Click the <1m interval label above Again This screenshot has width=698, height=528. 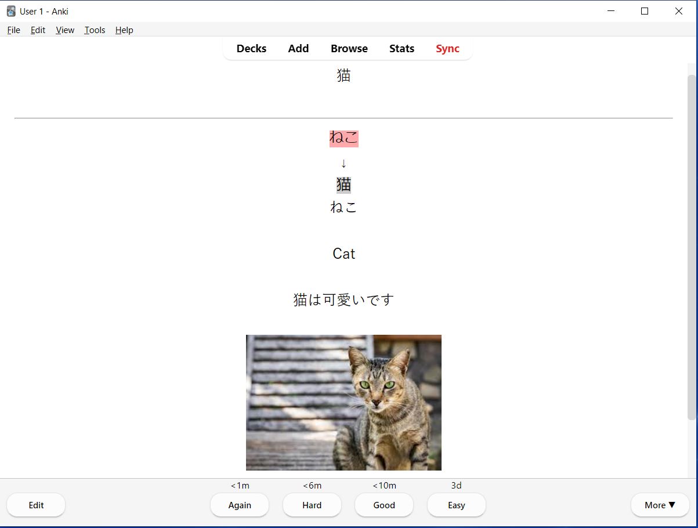(x=240, y=486)
